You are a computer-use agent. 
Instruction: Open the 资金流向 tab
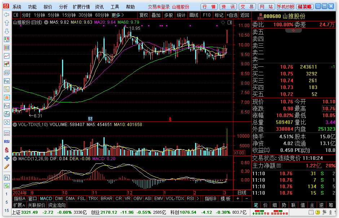(57, 205)
